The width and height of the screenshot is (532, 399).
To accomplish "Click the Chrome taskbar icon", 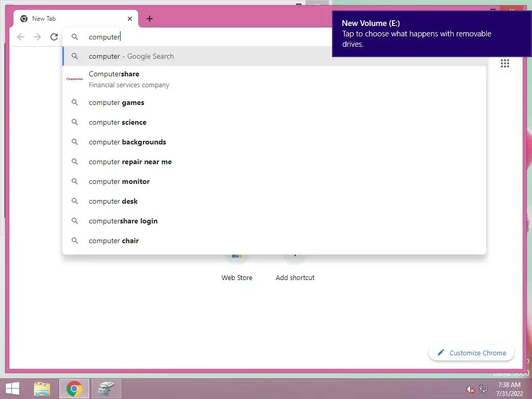I will pyautogui.click(x=74, y=389).
